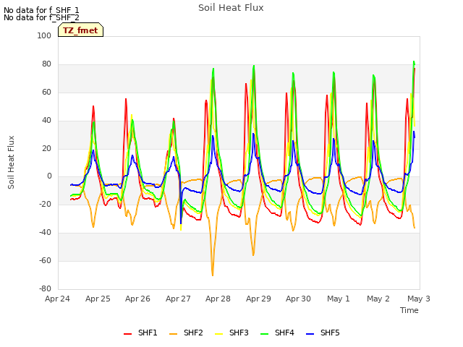Image resolution: width=463 pixels, height=347 pixels.
Task: Click the May 2 x-axis tick label
Action: [378, 299]
